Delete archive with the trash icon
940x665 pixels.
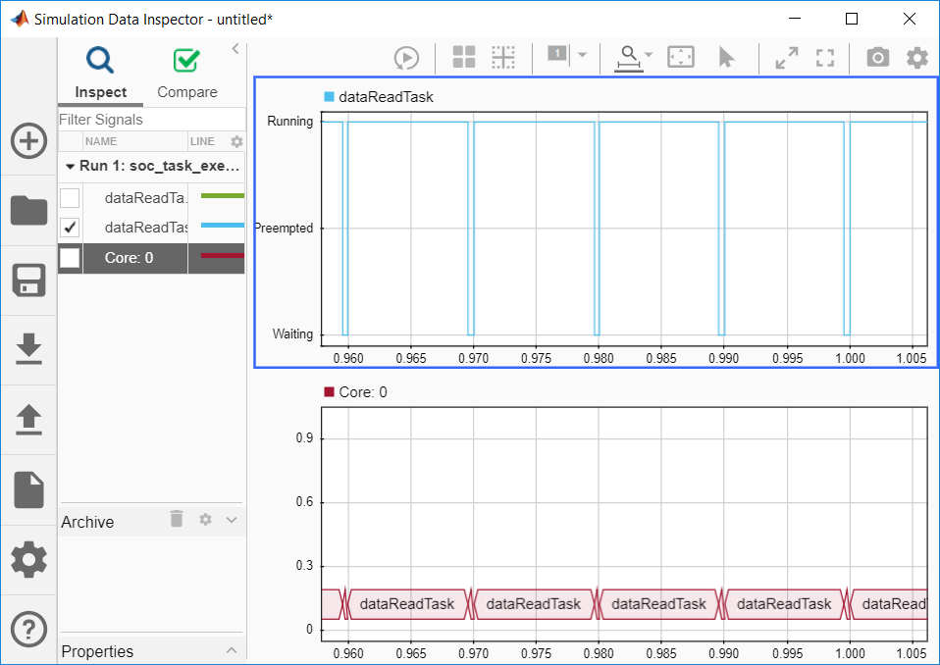[x=177, y=519]
